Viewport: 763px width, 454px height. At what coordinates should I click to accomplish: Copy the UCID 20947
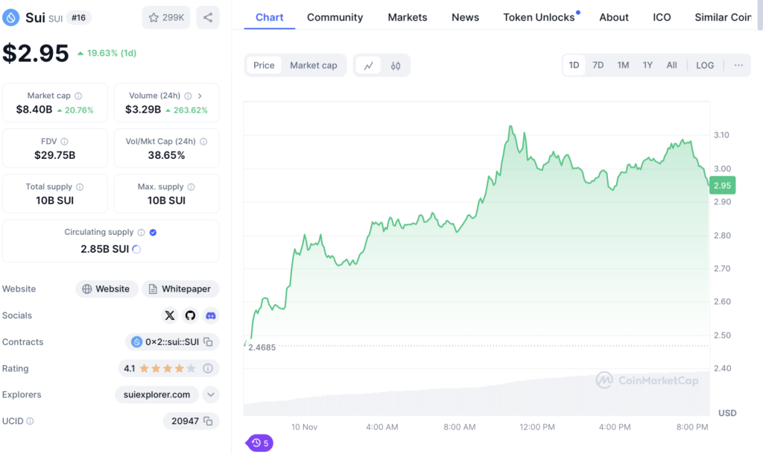point(209,421)
